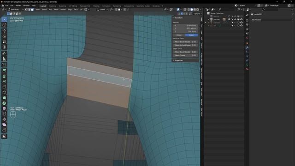Select the Extrude Region tool
This screenshot has width=295, height=166.
coord(4,71)
